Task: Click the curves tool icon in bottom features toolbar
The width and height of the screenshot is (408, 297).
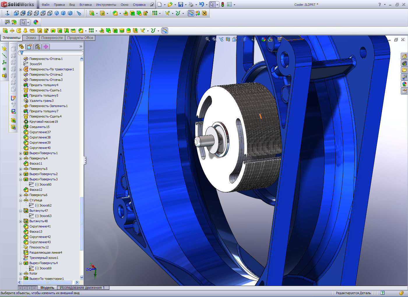Action: point(153,31)
